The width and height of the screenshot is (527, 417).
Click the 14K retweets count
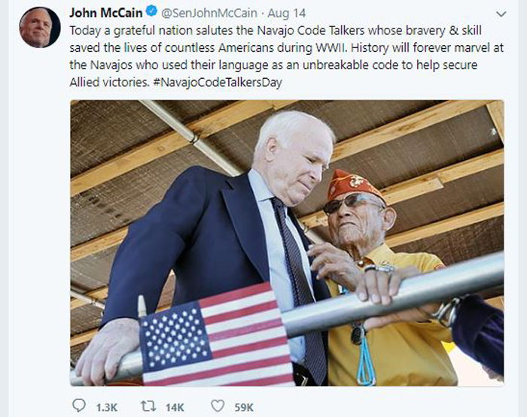pyautogui.click(x=175, y=407)
